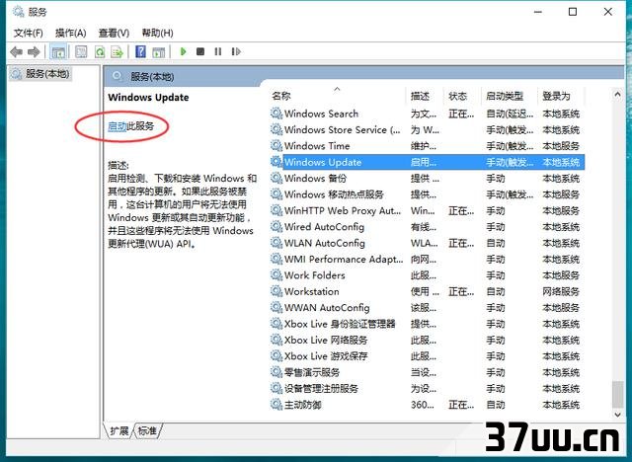Click 网络服务 login cell for Workstation

tap(561, 291)
